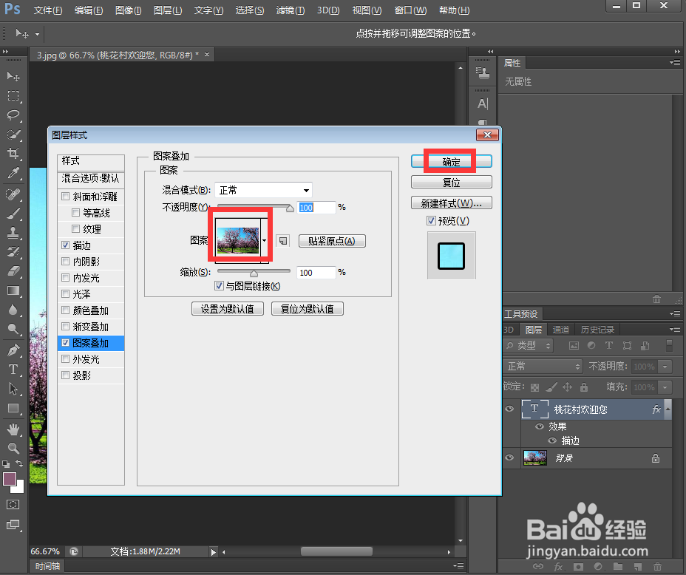Open the 混合模式 blend mode dropdown
The image size is (686, 575).
tap(262, 190)
